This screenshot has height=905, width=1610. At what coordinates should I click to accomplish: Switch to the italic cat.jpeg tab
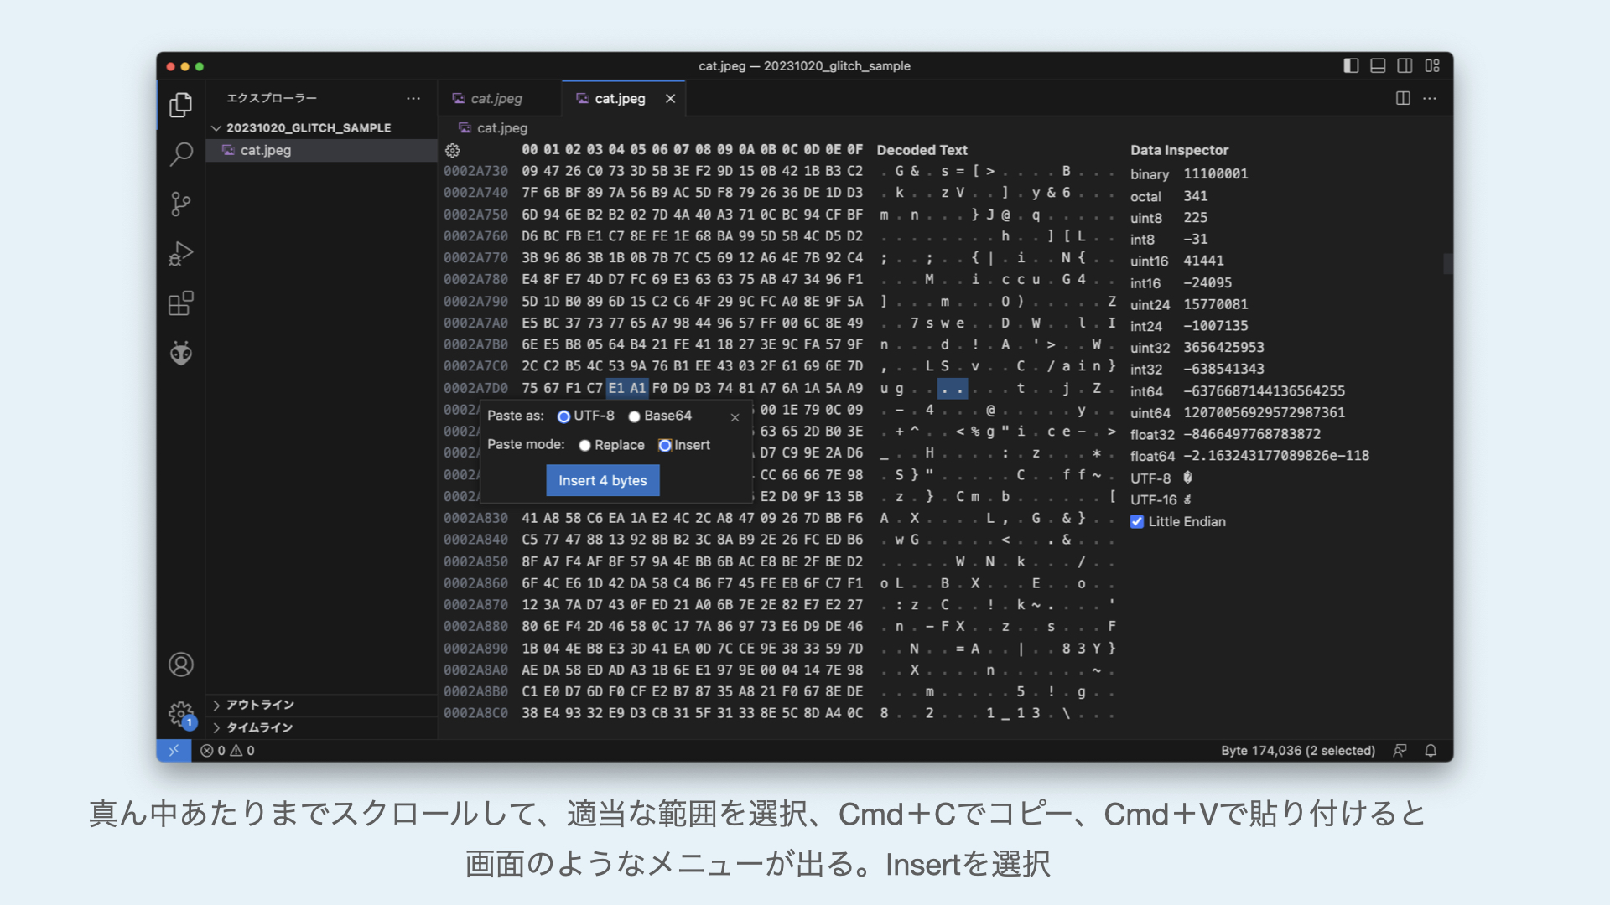(x=496, y=98)
